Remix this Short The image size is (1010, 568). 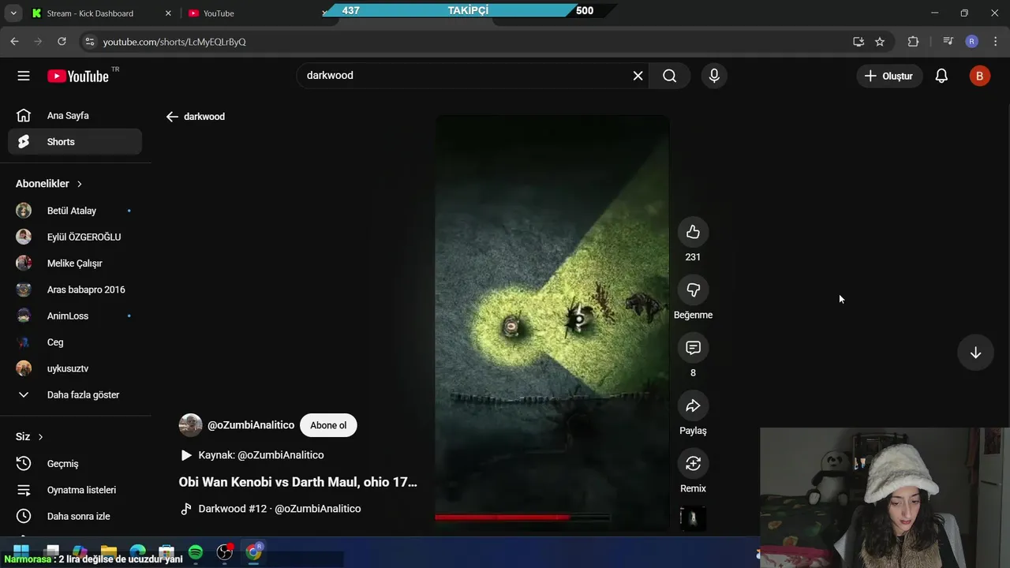[x=693, y=464]
